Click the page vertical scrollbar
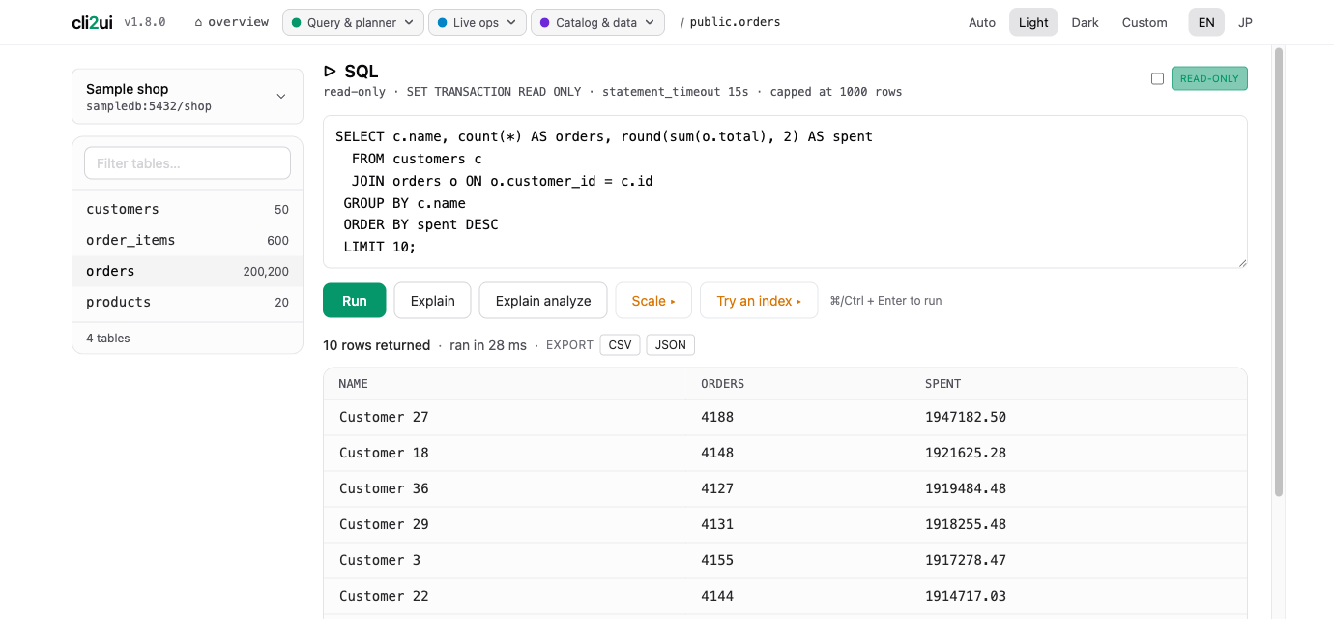Screen dimensions: 1334x619 [x=1279, y=271]
